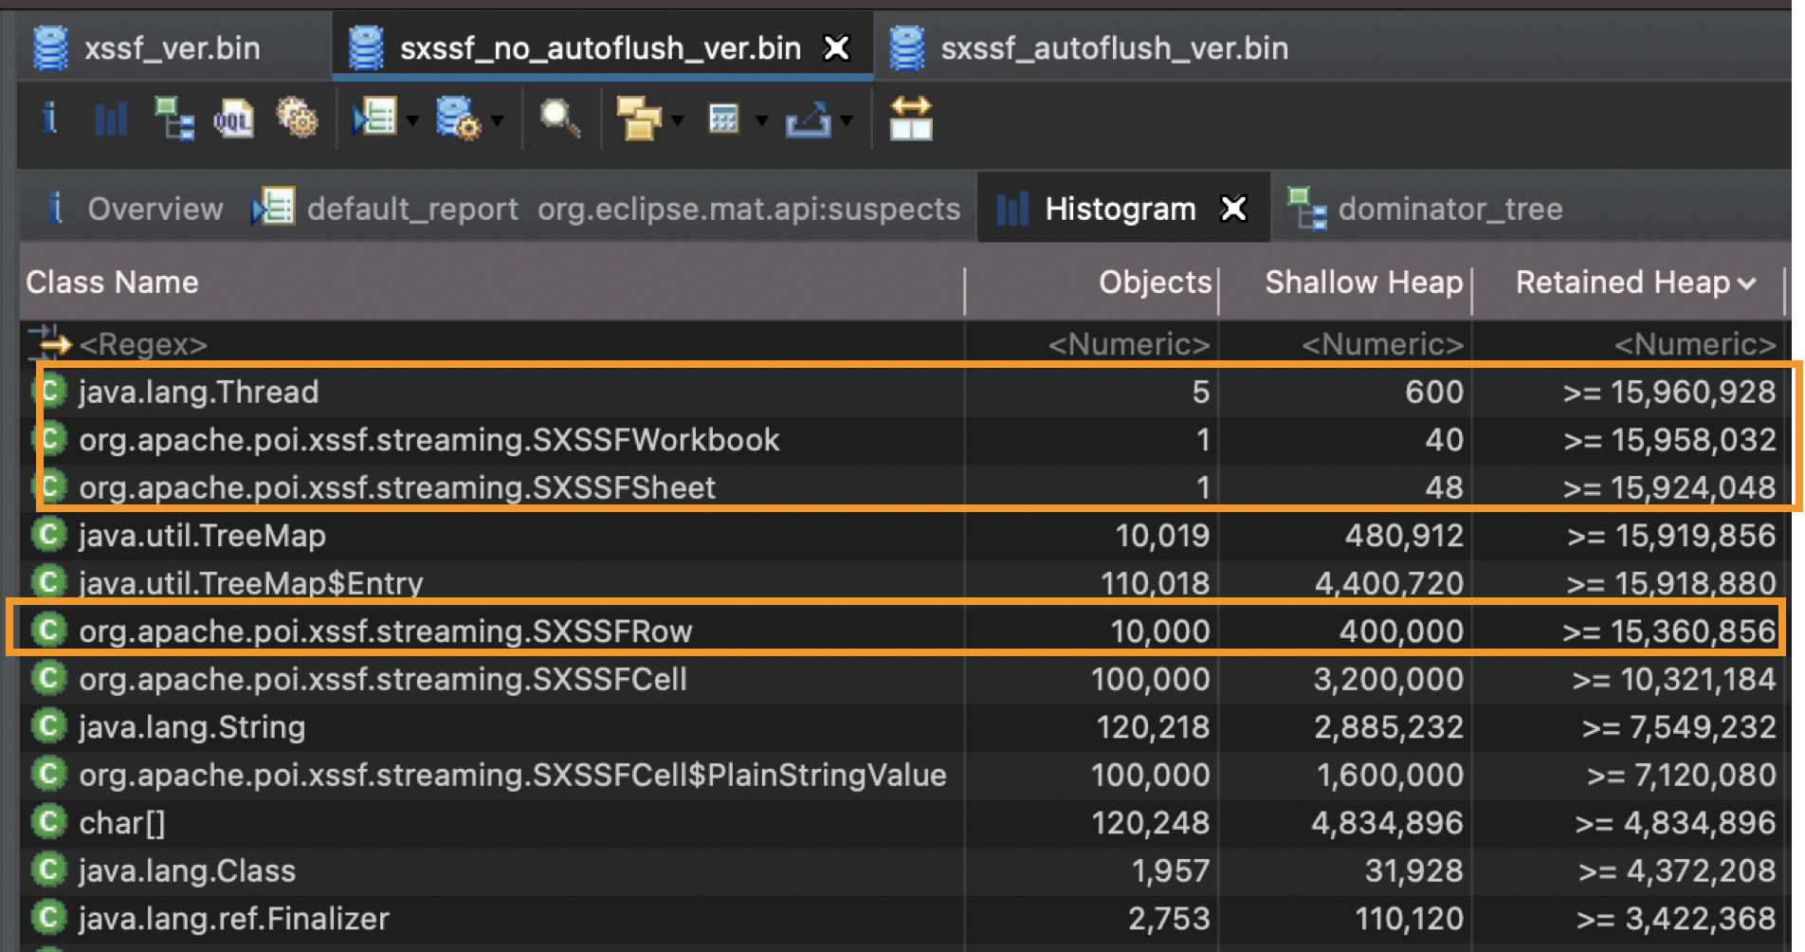Image resolution: width=1805 pixels, height=952 pixels.
Task: Close the Histogram sub-tab
Action: point(1233,209)
